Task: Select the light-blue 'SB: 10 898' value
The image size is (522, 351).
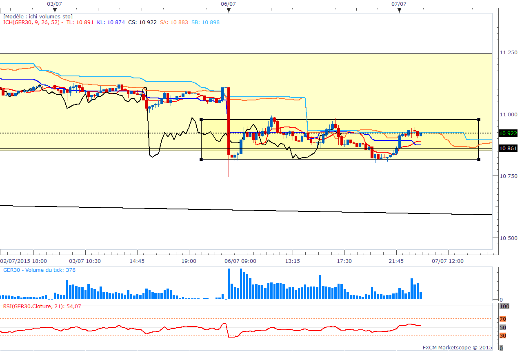Action: (205, 22)
